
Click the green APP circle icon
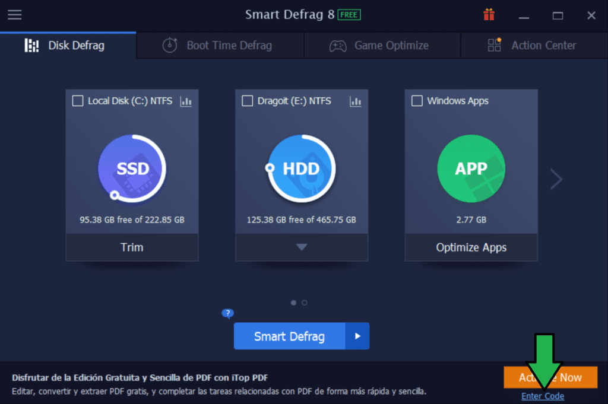click(471, 168)
